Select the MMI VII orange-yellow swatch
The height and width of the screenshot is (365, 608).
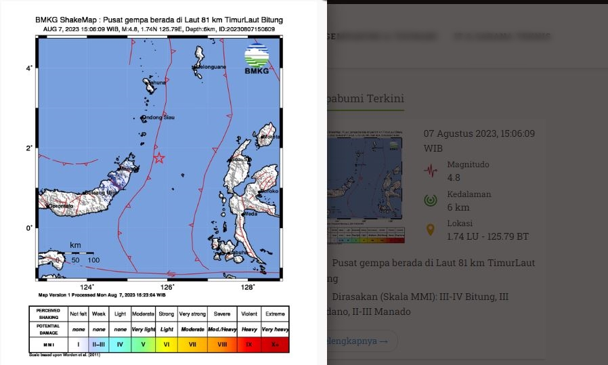coord(192,345)
